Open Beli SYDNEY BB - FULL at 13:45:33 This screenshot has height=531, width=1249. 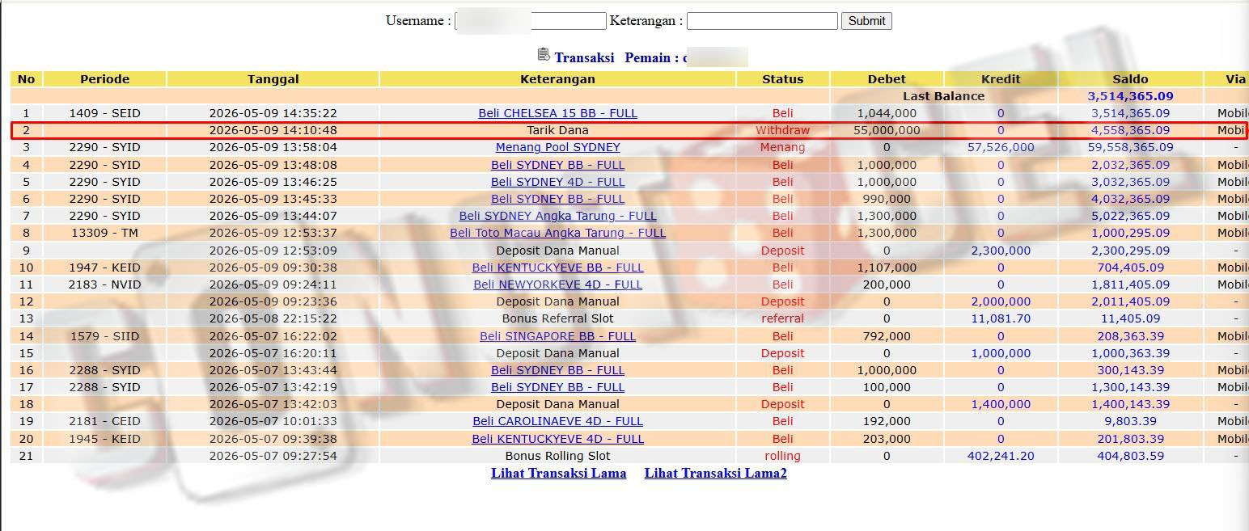coord(557,199)
